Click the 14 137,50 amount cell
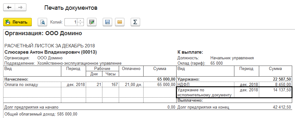The image size is (295, 118). tap(276, 92)
